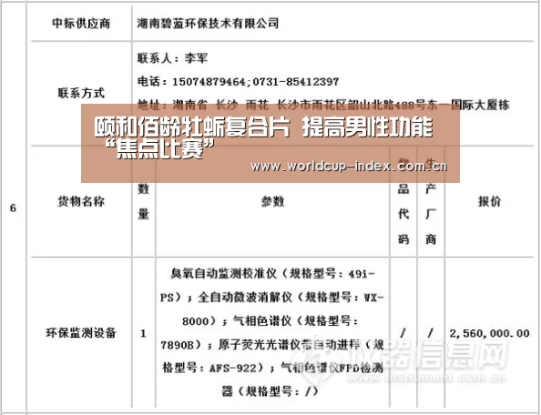Select supplier name 湖南碧蓝环保技术有限公司
541x415 pixels.
point(208,24)
